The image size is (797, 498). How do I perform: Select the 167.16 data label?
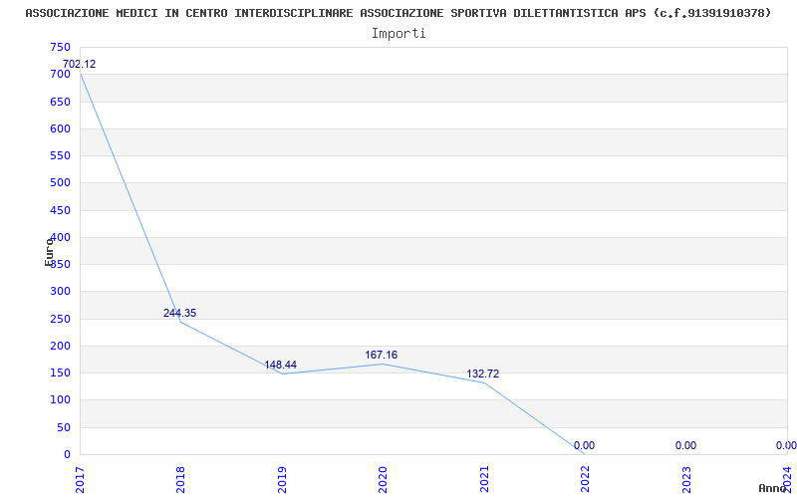pyautogui.click(x=382, y=356)
